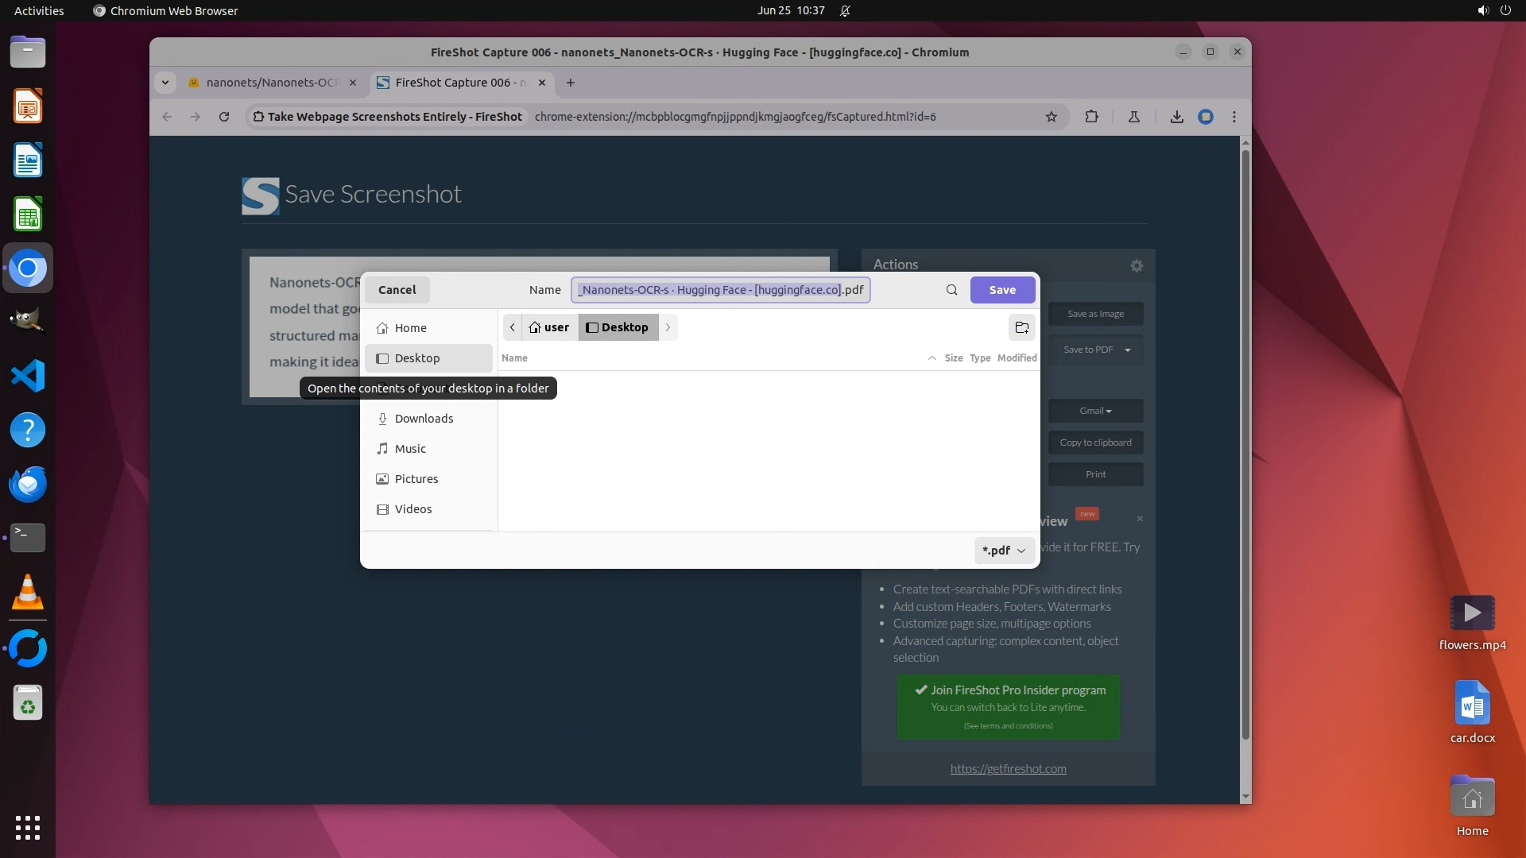Open the Chromium downloads icon
Viewport: 1526px width, 858px height.
tap(1176, 117)
